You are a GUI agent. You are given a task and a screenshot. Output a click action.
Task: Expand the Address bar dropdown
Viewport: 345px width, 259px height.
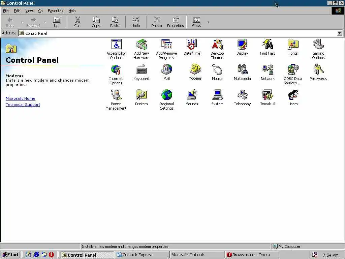[x=340, y=33]
